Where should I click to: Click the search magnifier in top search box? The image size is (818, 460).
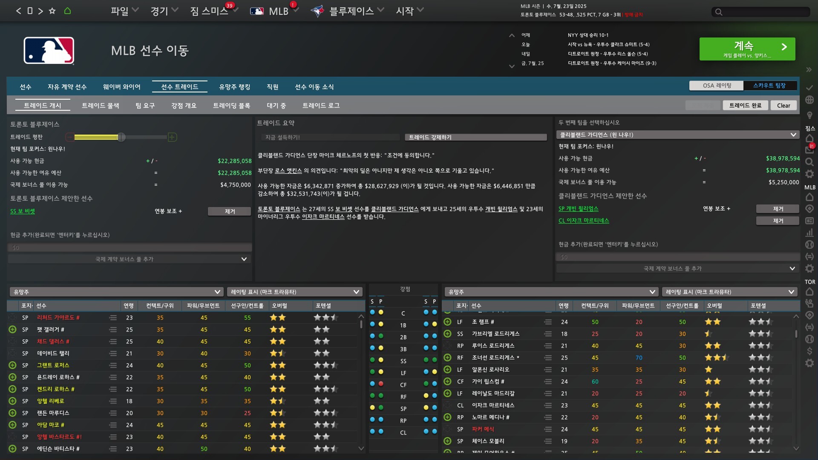719,12
